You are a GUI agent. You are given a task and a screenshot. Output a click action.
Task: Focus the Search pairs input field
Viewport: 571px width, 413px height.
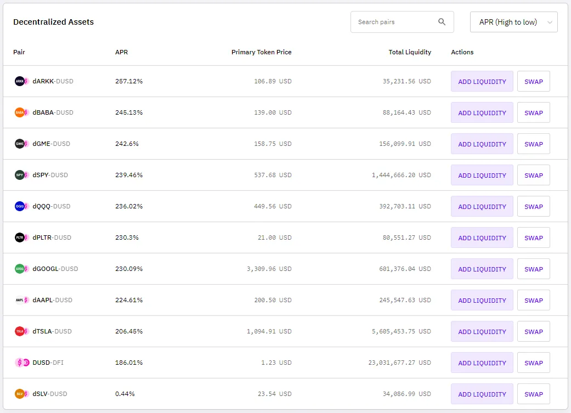tap(402, 22)
